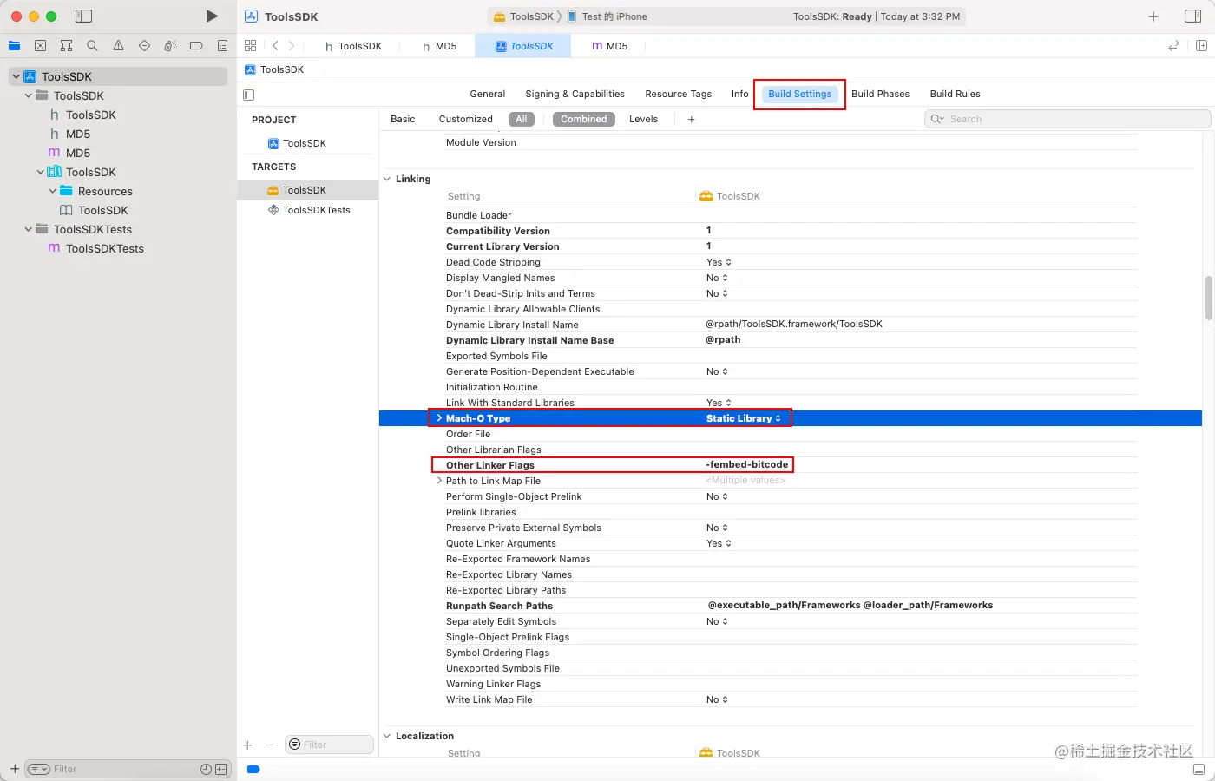
Task: Click the vertical scrollbar of the build settings
Action: [1208, 298]
